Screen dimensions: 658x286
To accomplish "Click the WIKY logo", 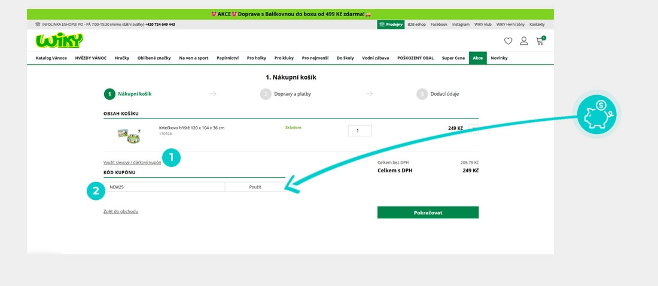I will tap(59, 41).
